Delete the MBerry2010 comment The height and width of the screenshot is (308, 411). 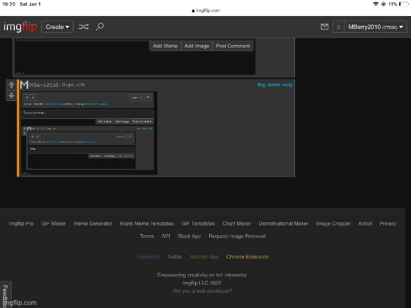(273, 85)
